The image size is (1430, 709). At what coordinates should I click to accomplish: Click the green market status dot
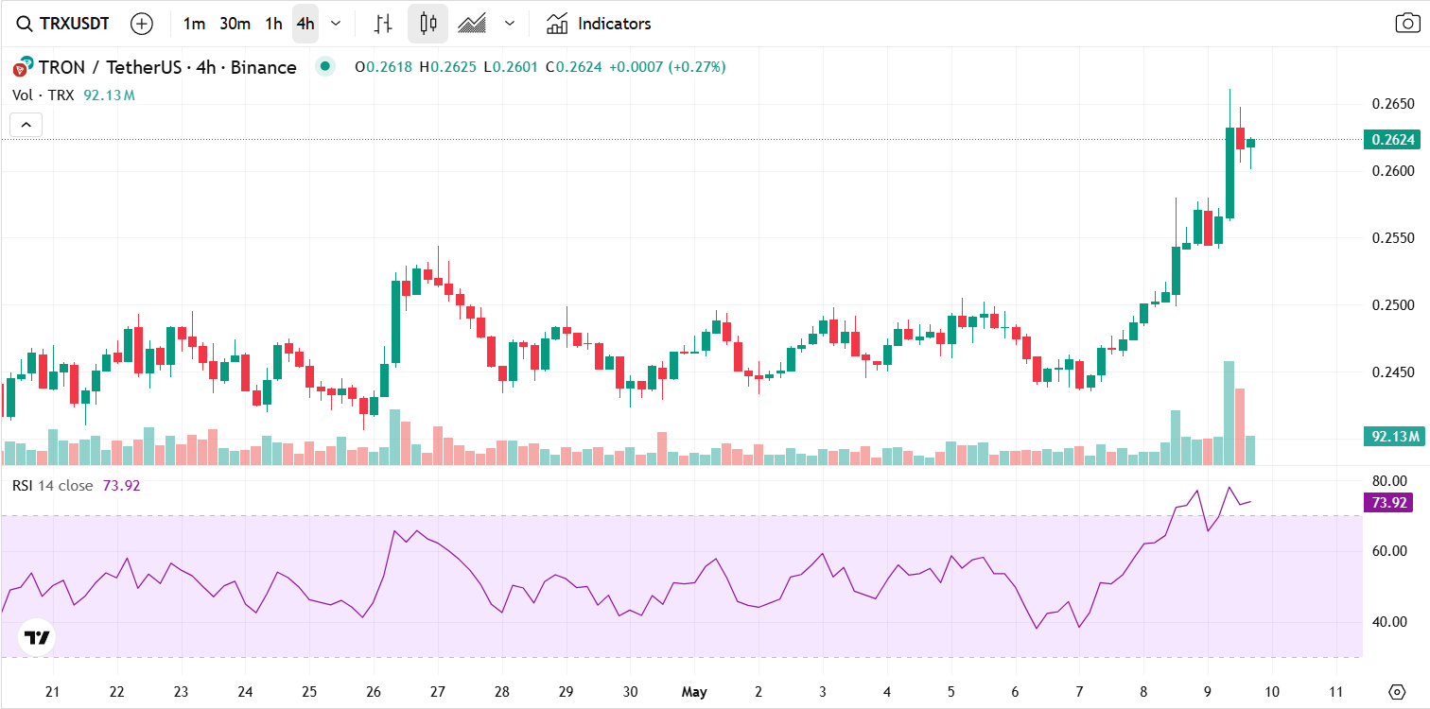(x=325, y=66)
